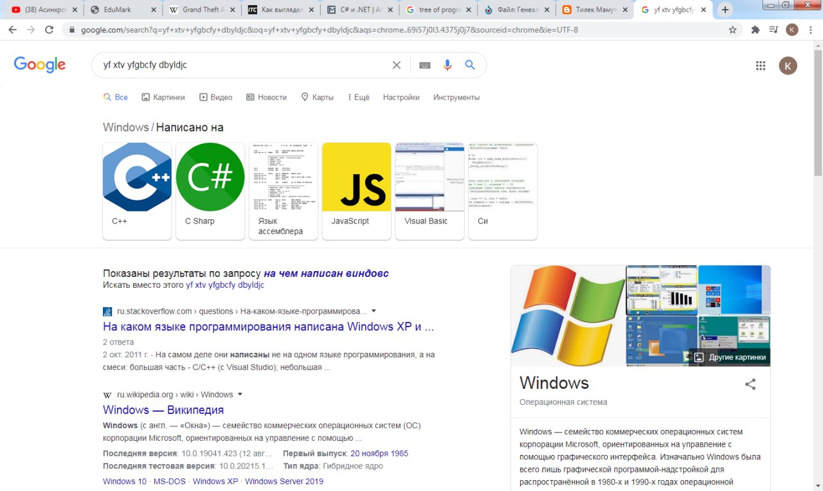This screenshot has width=823, height=491.
Task: Open the MS-DOS sitelink
Action: pyautogui.click(x=170, y=481)
